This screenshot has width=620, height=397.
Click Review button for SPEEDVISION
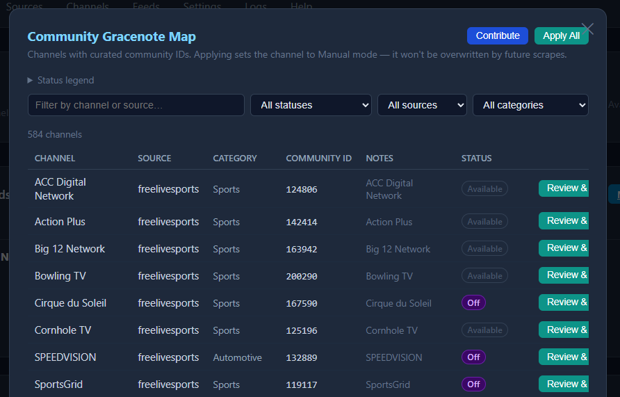pos(564,357)
